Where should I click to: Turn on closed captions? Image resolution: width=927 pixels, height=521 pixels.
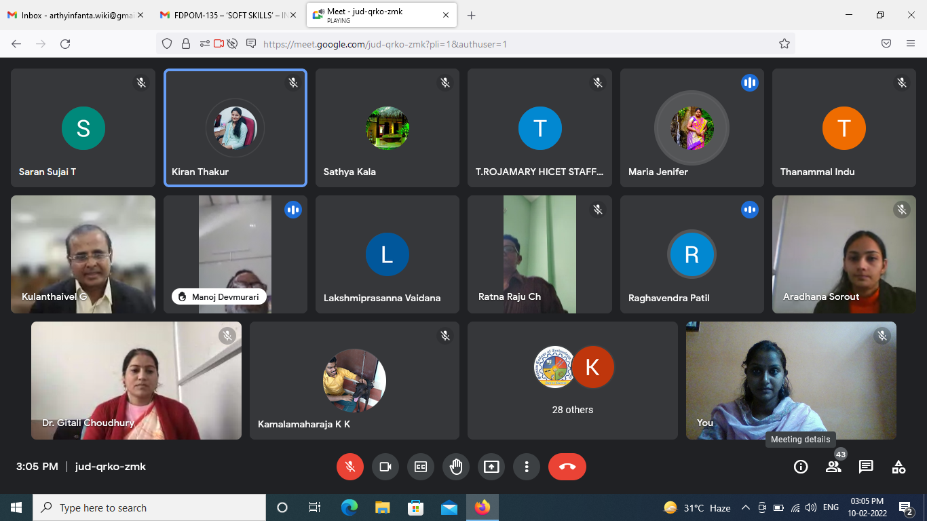(421, 467)
